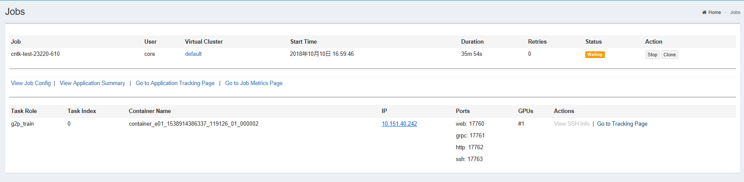This screenshot has width=744, height=182.
Task: Go to Job Metrics Page
Action: 254,83
